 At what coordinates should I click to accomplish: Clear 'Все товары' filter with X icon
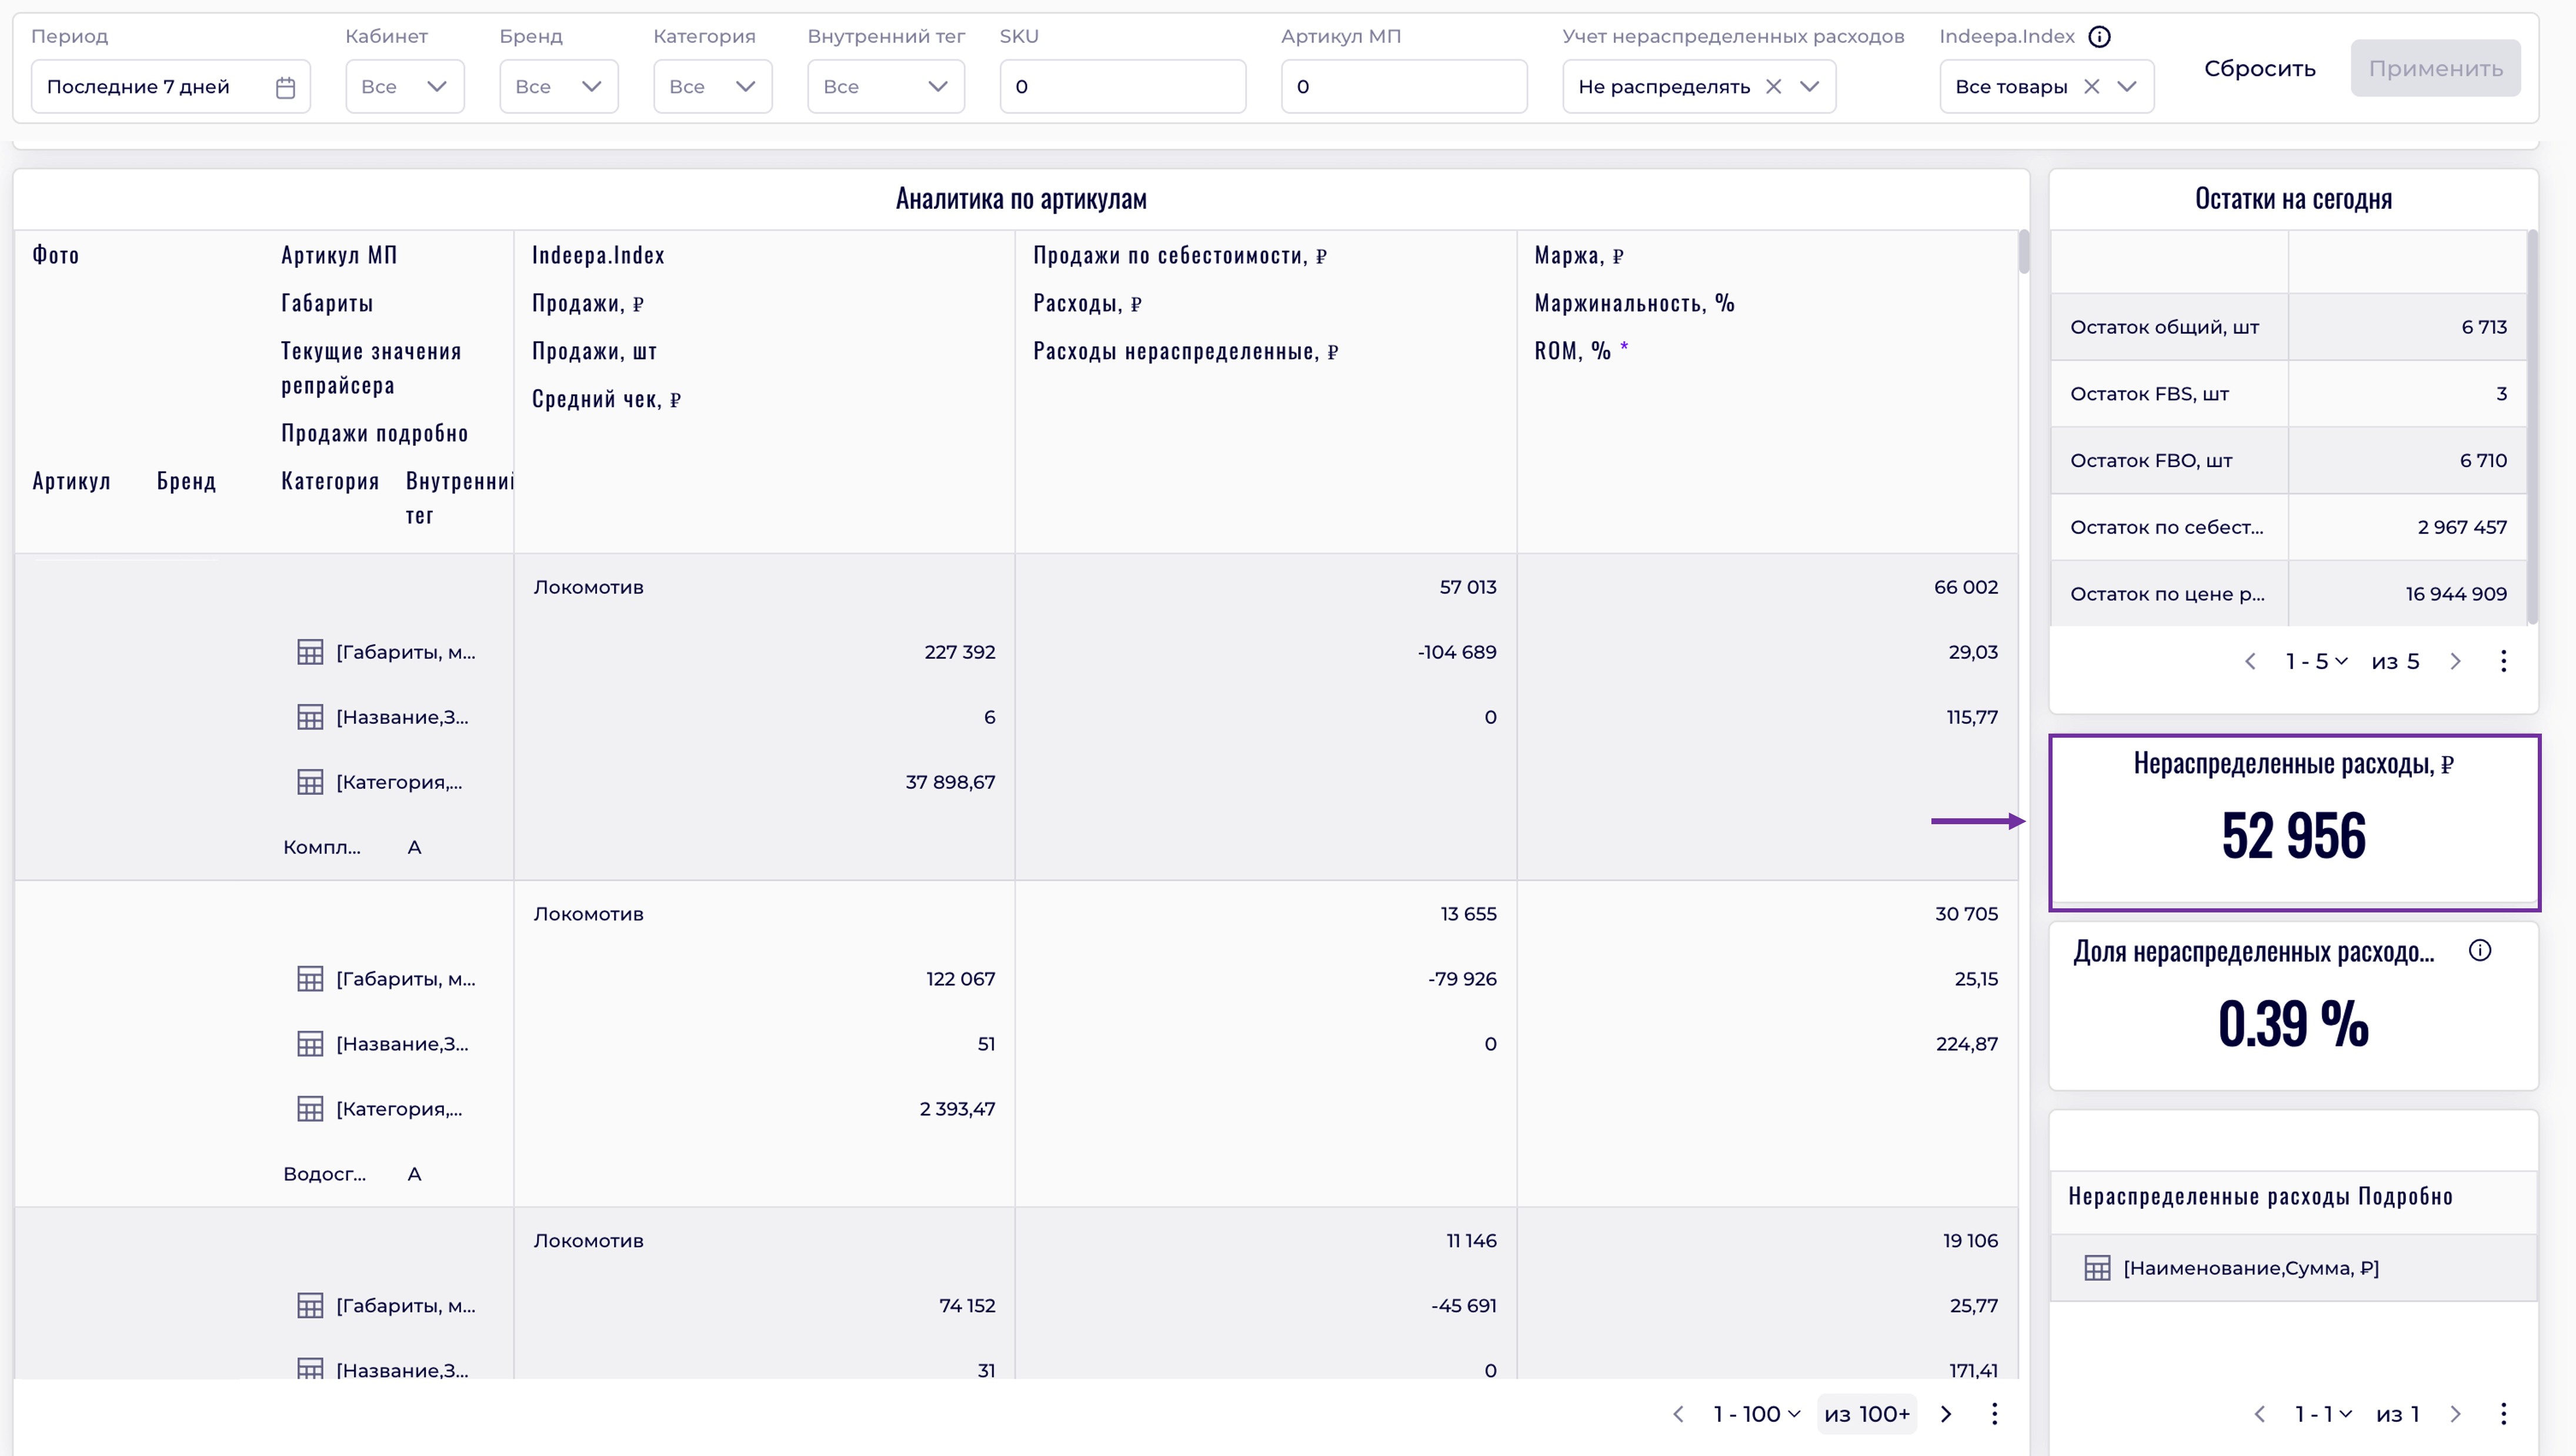(2091, 87)
